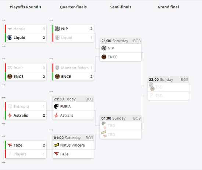Select the Entropiq team name link
Image resolution: width=202 pixels, height=170 pixels.
tap(21, 106)
